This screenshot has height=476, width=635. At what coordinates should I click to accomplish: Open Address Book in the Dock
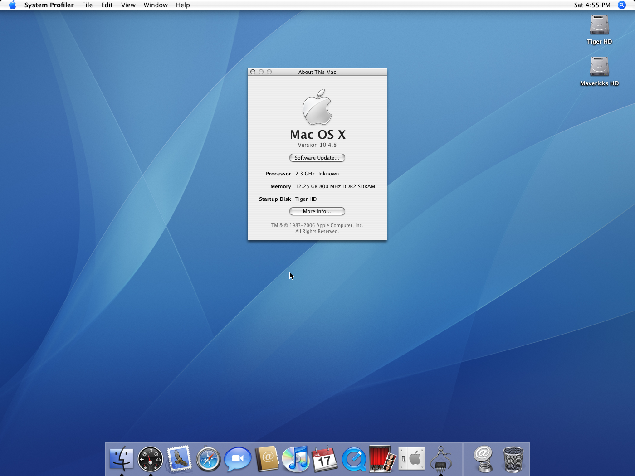pos(267,459)
